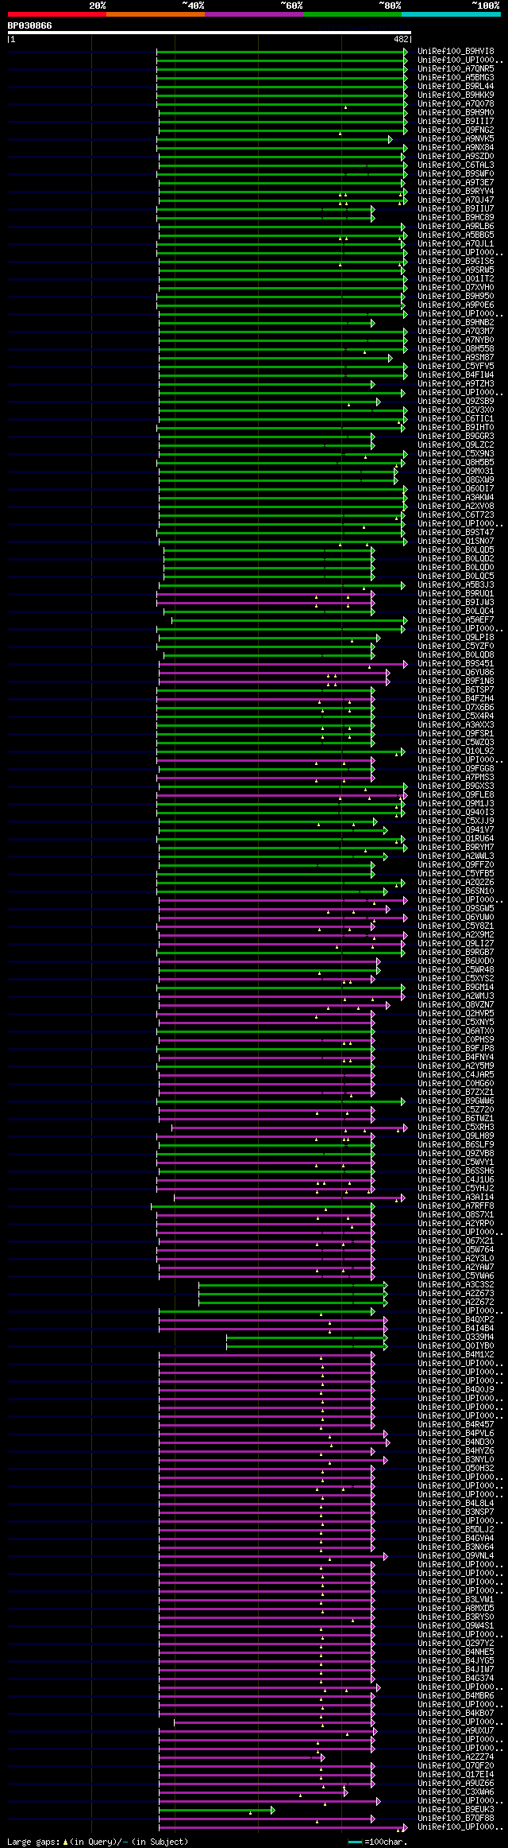This screenshot has height=1848, width=508.
Task: Select hit label UniRef100_B9HNB2
Action: click(456, 322)
